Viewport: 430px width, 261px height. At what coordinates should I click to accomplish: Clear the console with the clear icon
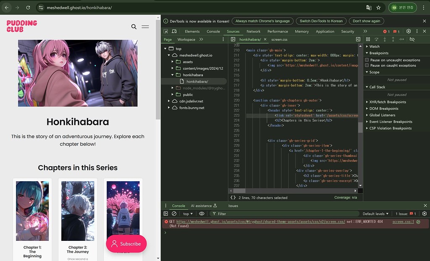point(174,214)
